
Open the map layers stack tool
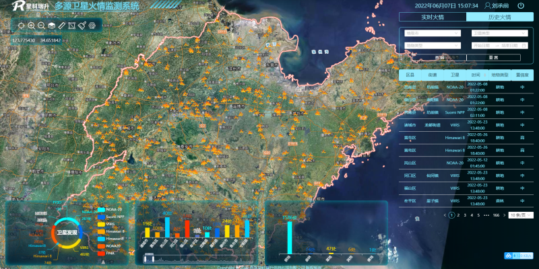[52, 26]
